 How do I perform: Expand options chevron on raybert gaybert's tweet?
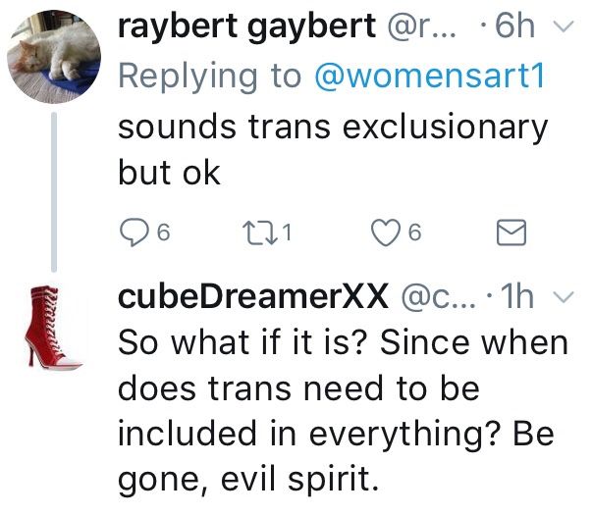click(563, 28)
